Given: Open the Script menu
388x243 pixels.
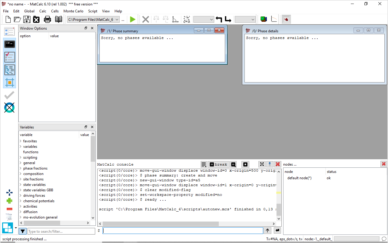Looking at the screenshot, I should point(93,11).
